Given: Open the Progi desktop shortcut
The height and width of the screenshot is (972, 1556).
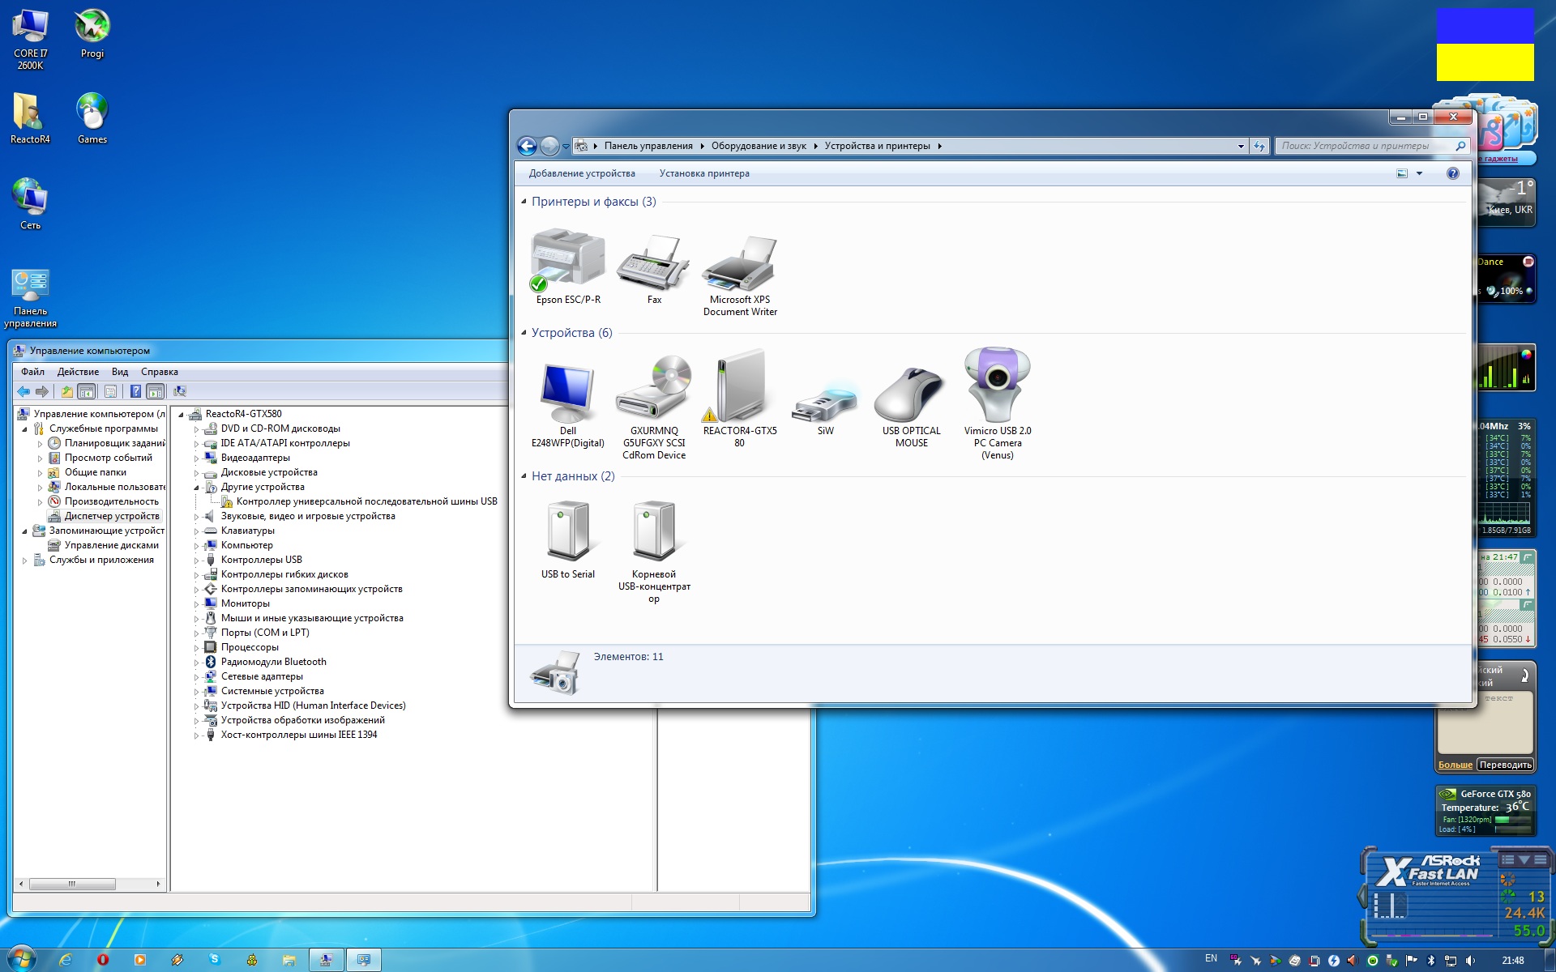Looking at the screenshot, I should pos(92,34).
